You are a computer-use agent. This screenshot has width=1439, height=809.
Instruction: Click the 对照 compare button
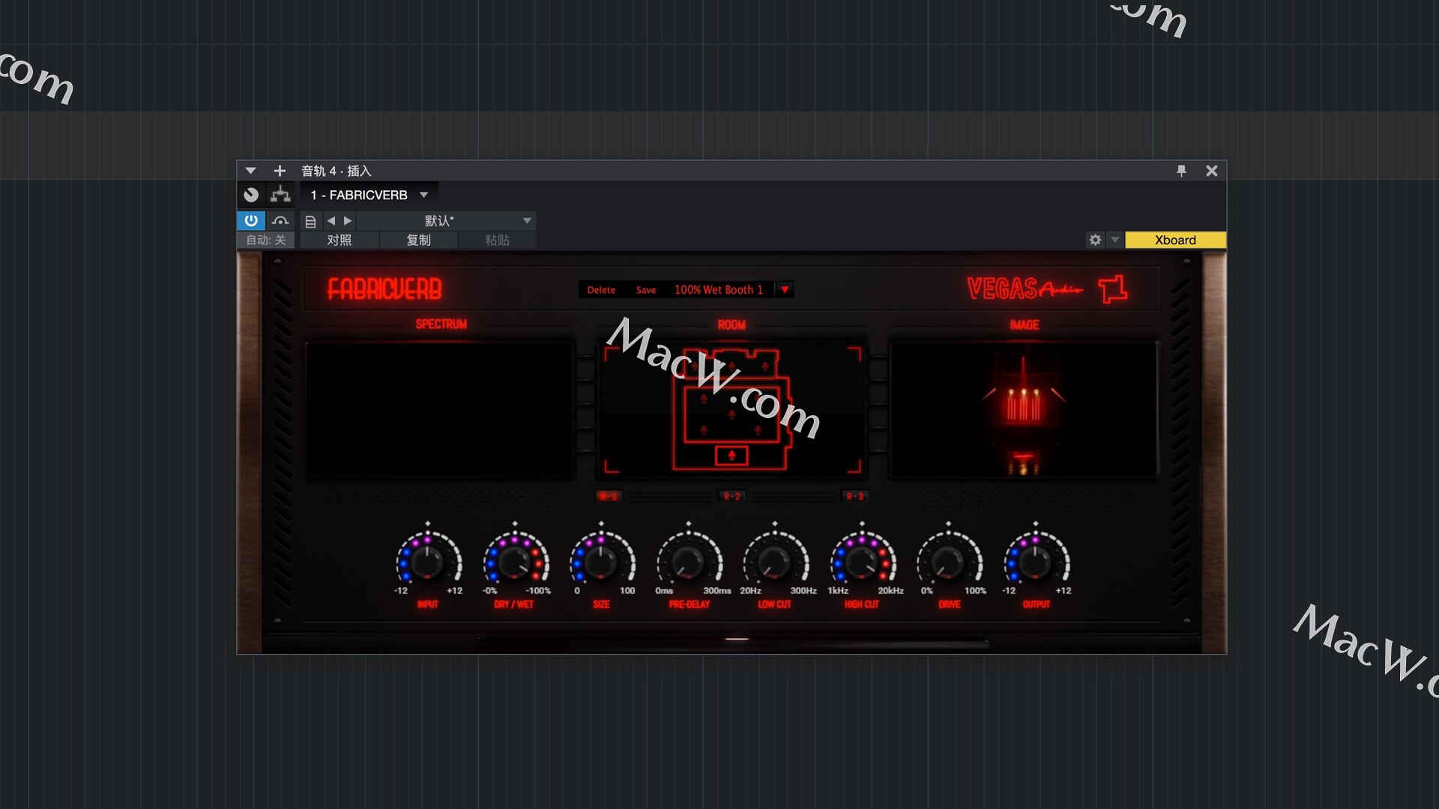click(340, 240)
